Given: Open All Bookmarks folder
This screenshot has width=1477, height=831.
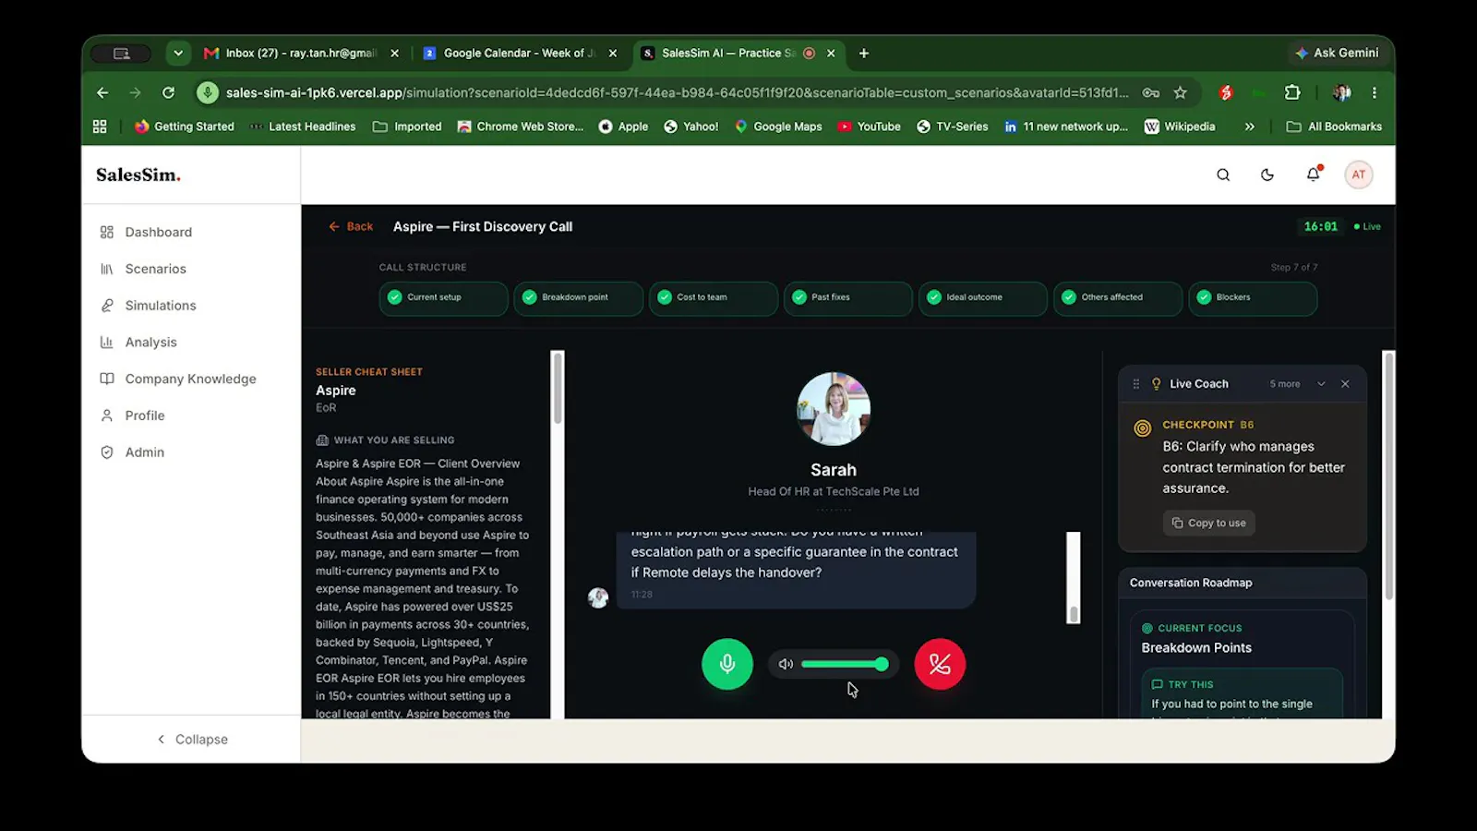Looking at the screenshot, I should pos(1334,126).
